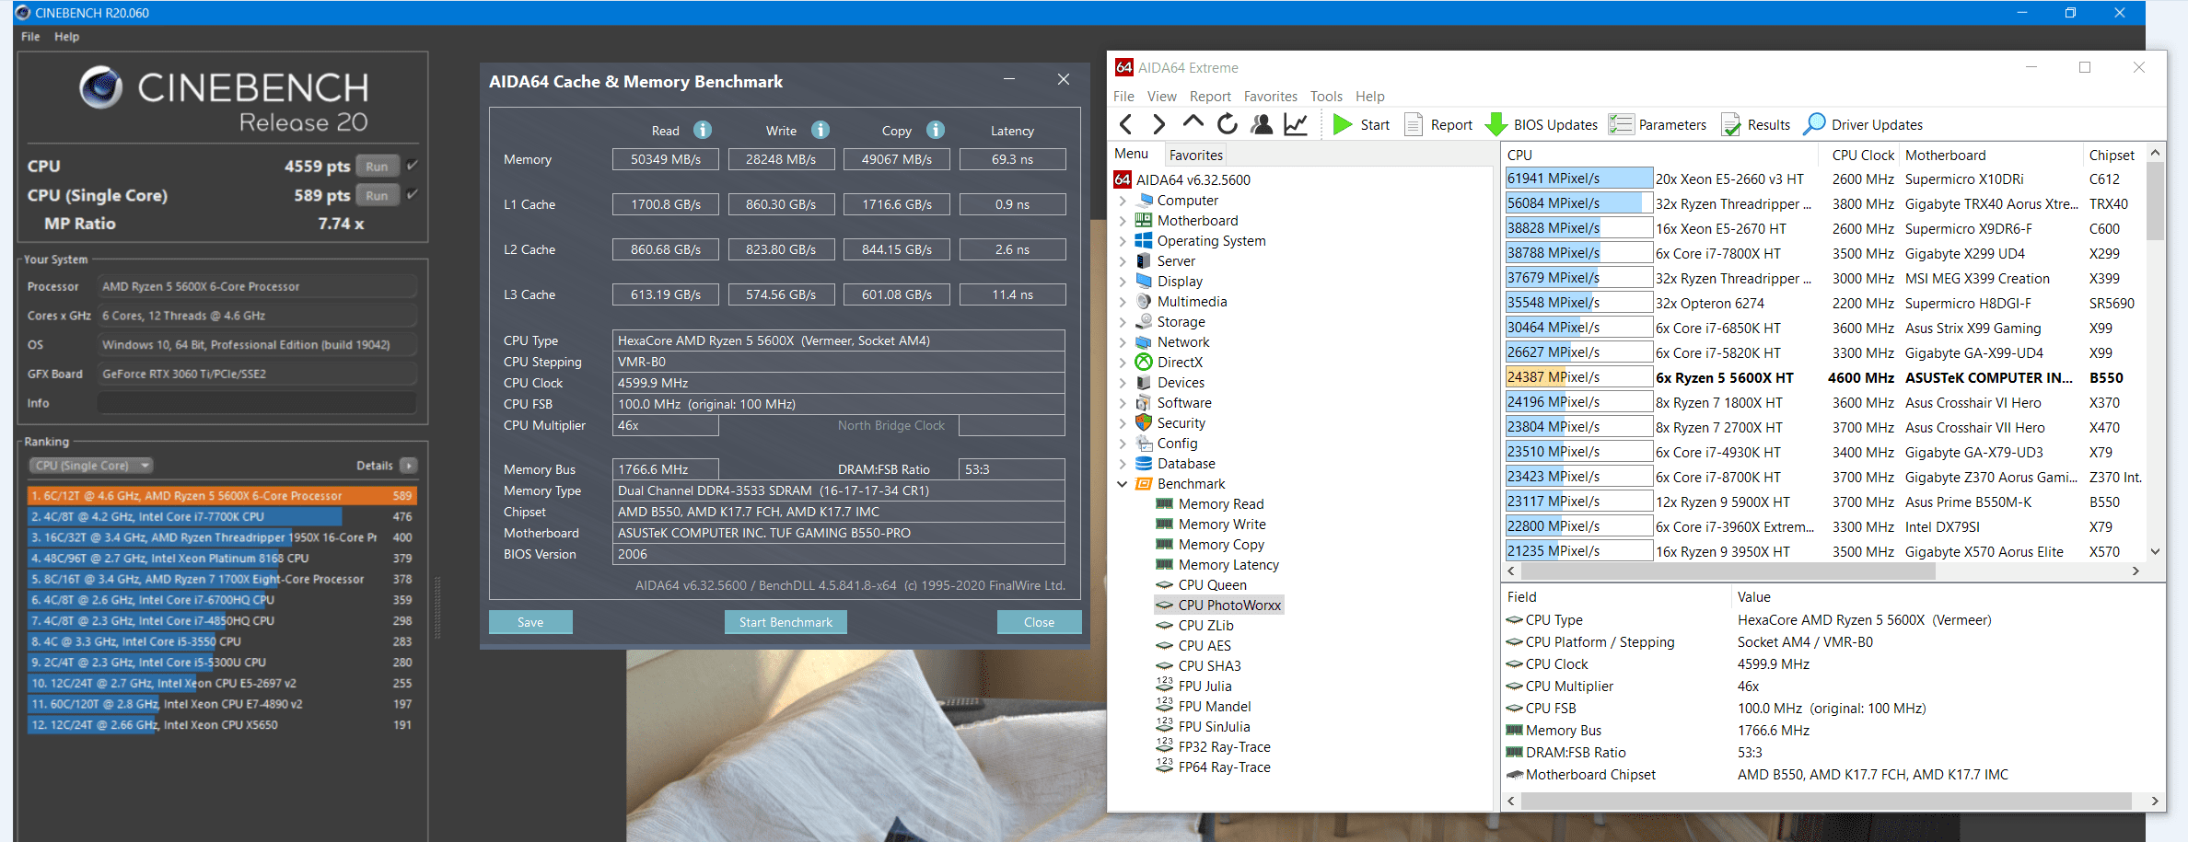This screenshot has height=842, width=2188.
Task: Open the Cinebench File menu
Action: 30,37
